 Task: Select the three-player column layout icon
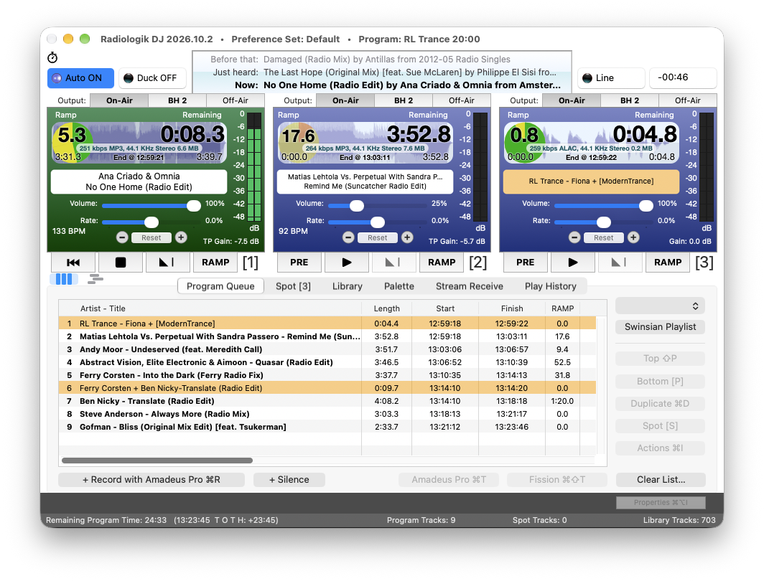coord(64,279)
